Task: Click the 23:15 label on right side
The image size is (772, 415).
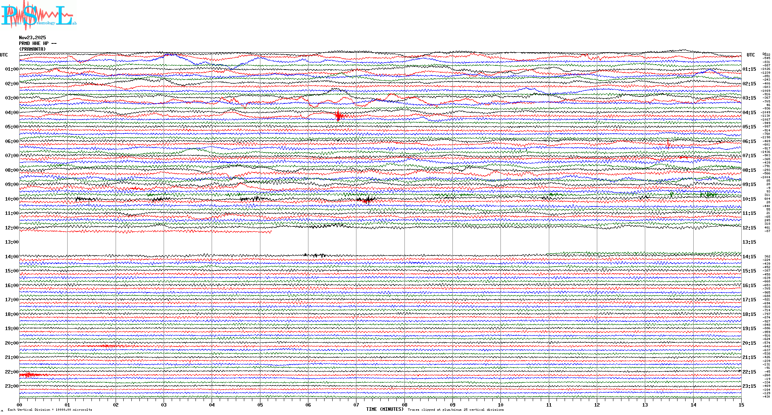Action: (x=749, y=386)
